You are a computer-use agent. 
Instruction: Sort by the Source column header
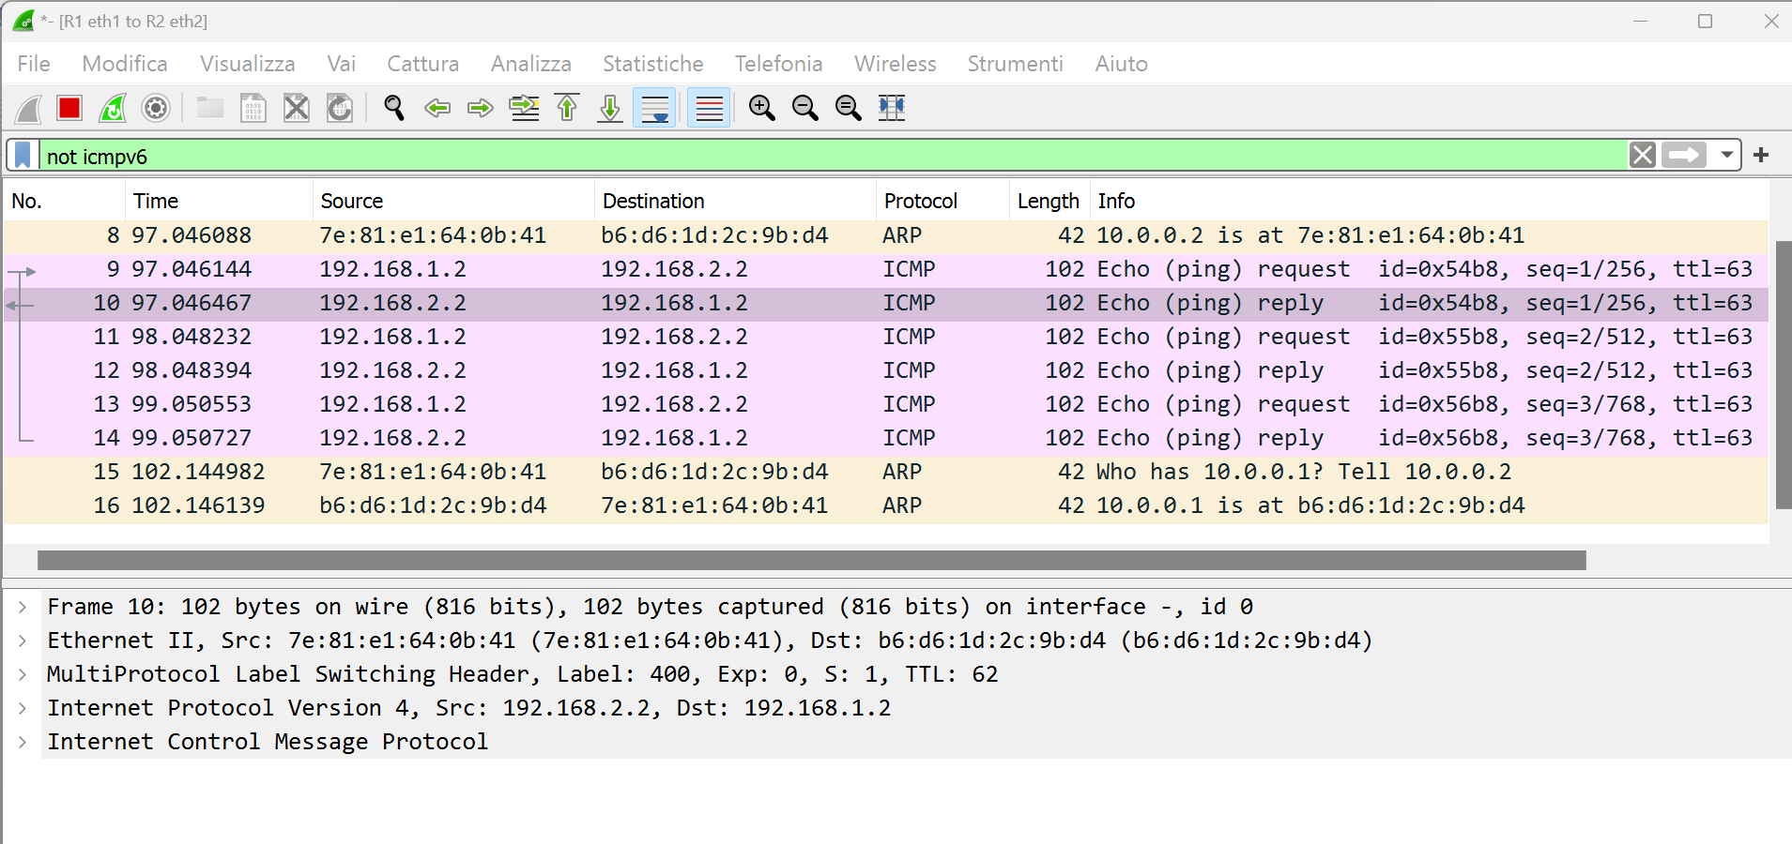point(453,201)
